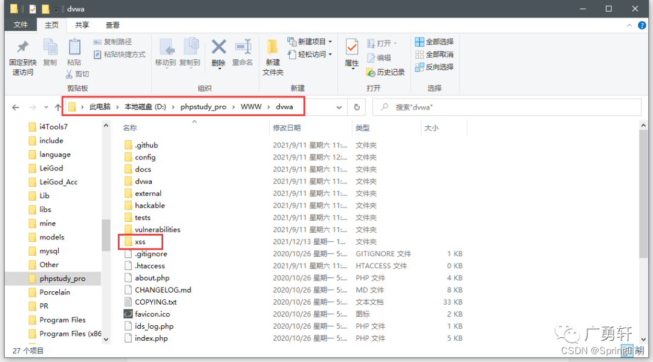The image size is (653, 362).
Task: Open History (历史记录)
Action: pyautogui.click(x=385, y=73)
